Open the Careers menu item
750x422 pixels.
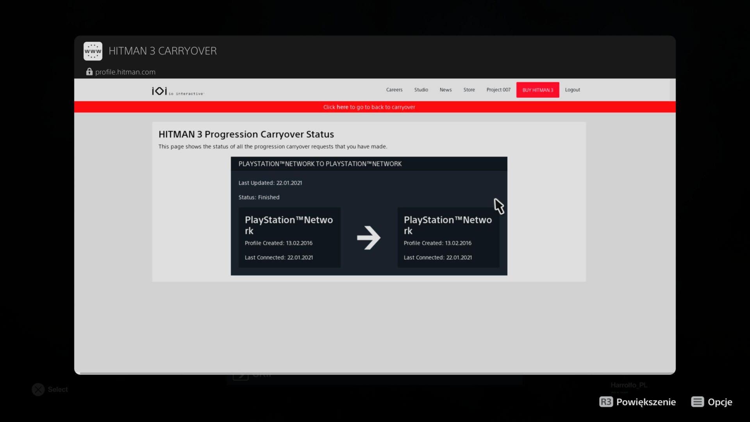pyautogui.click(x=394, y=90)
